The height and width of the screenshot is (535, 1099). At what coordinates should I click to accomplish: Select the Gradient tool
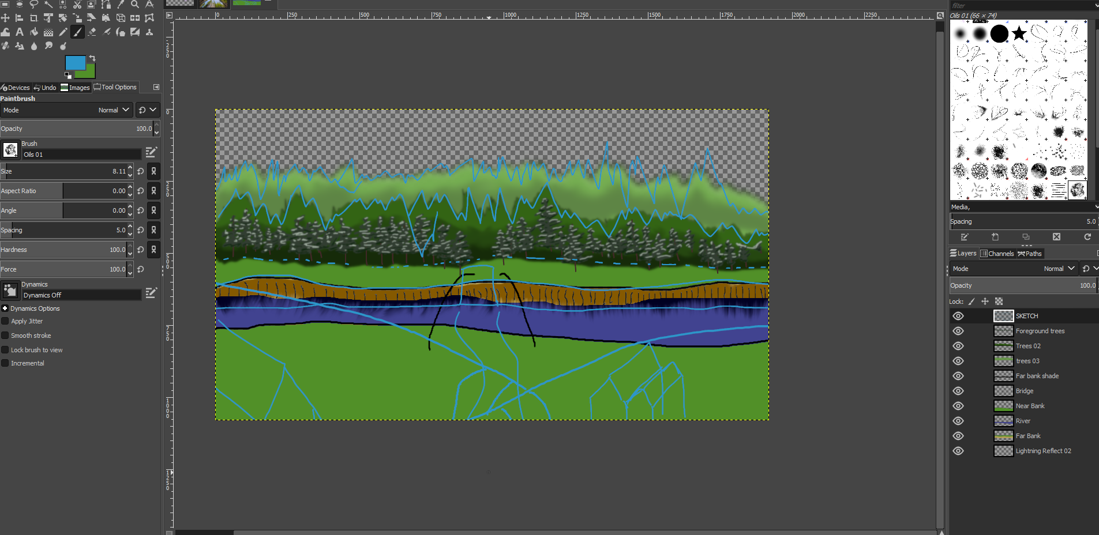tap(48, 32)
